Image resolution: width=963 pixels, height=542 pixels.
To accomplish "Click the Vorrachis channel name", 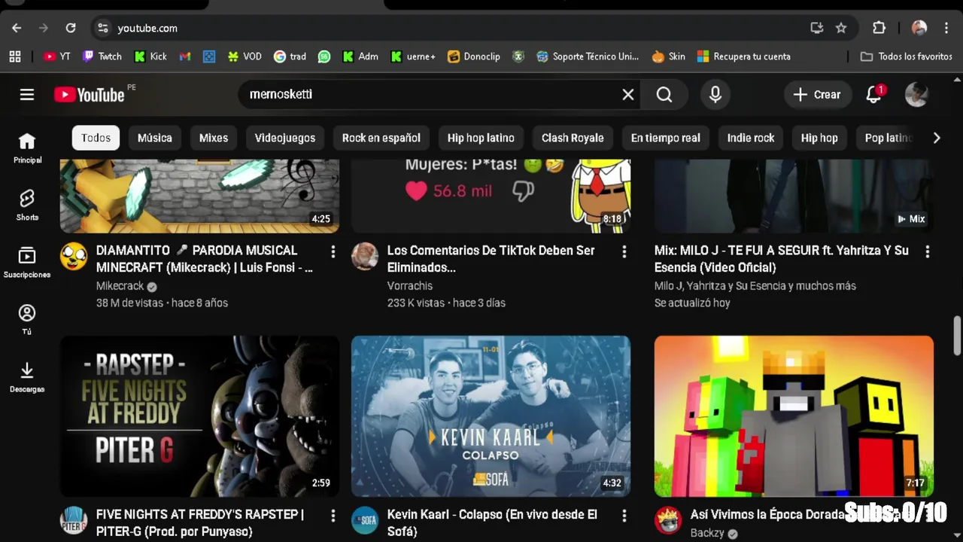I will (x=410, y=286).
